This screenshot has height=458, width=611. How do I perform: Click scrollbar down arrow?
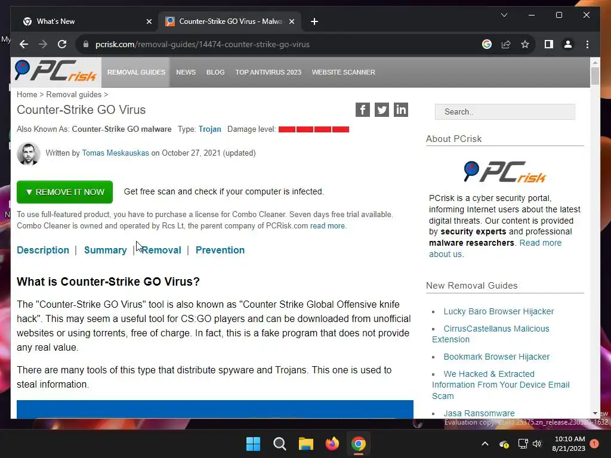595,414
